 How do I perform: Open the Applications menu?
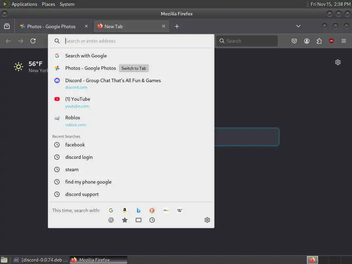(24, 4)
